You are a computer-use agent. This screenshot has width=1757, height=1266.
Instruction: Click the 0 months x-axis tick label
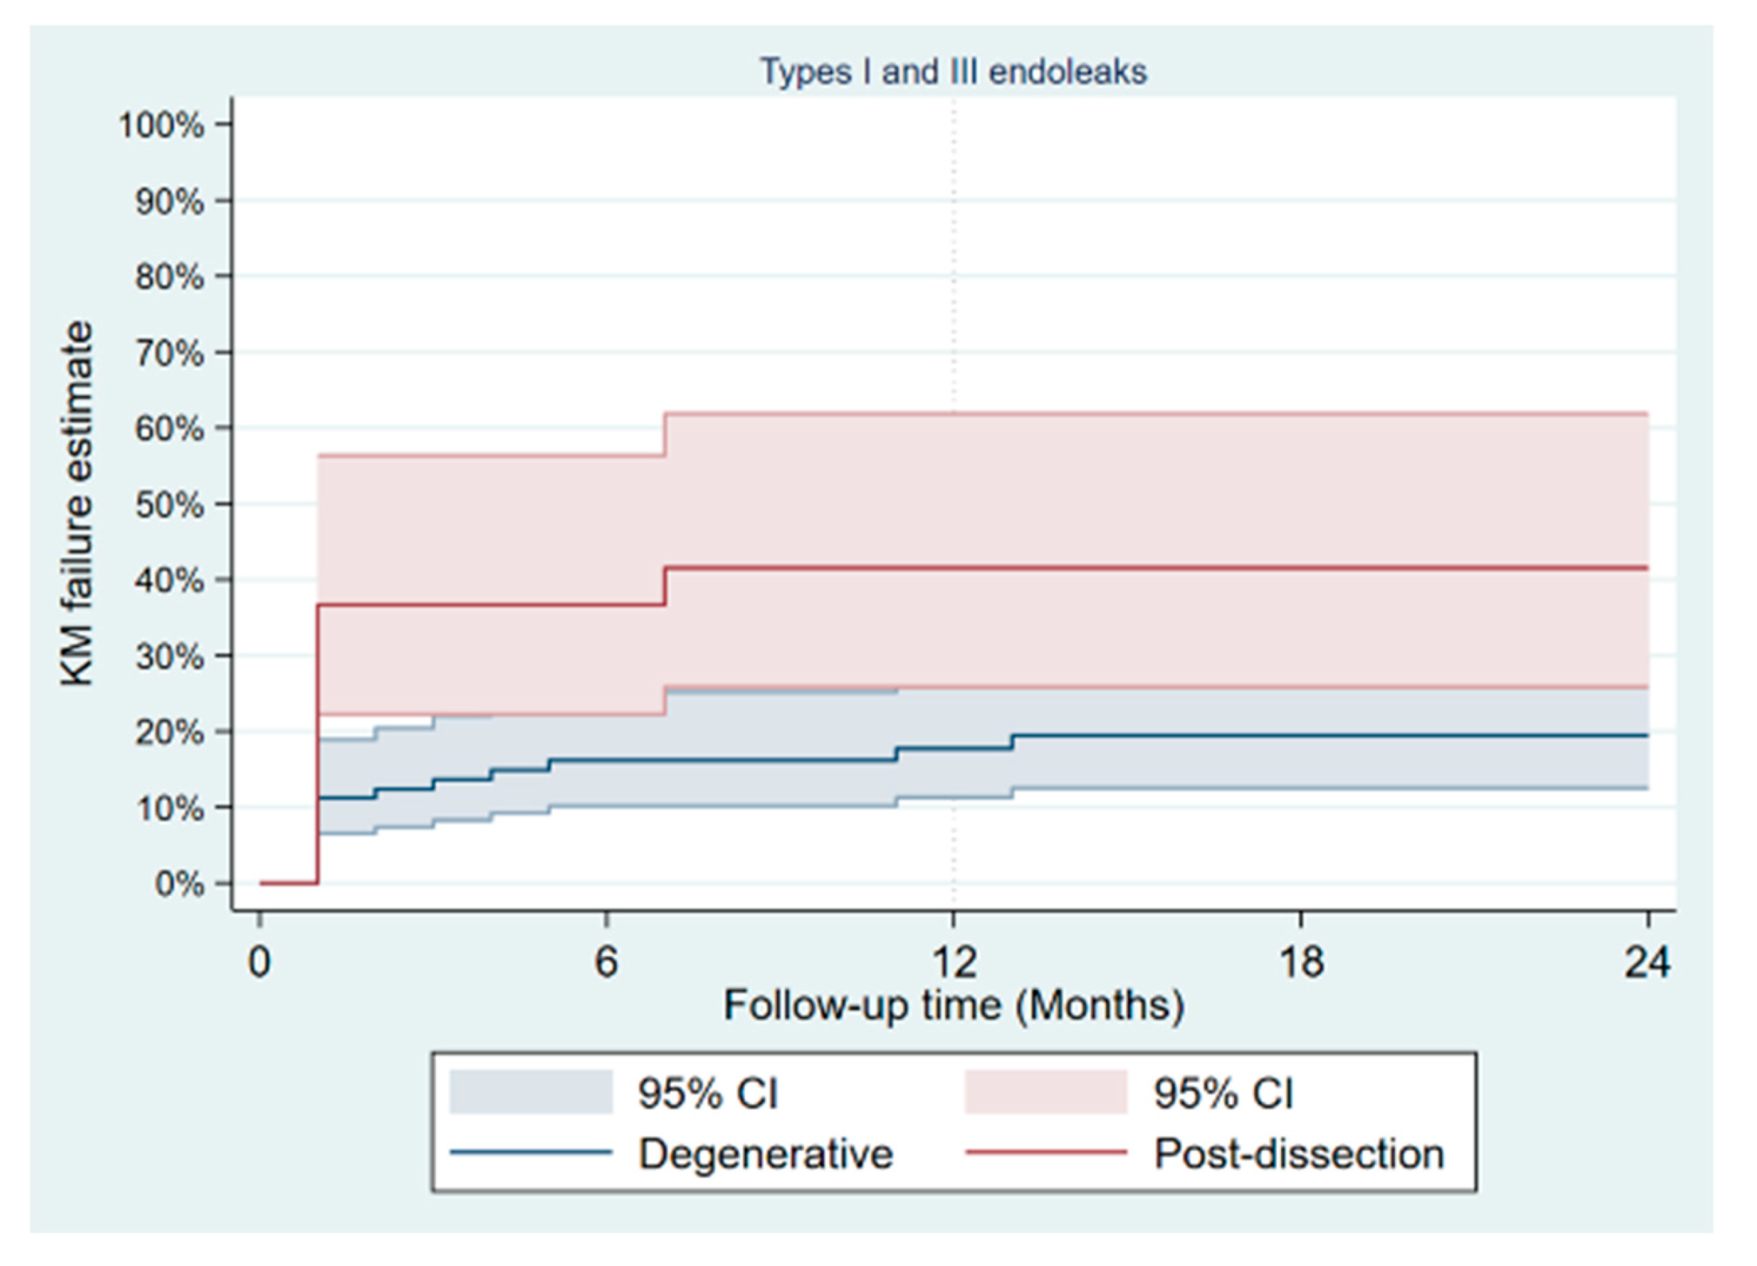260,961
